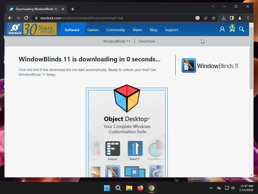Open the Software menu

click(72, 30)
